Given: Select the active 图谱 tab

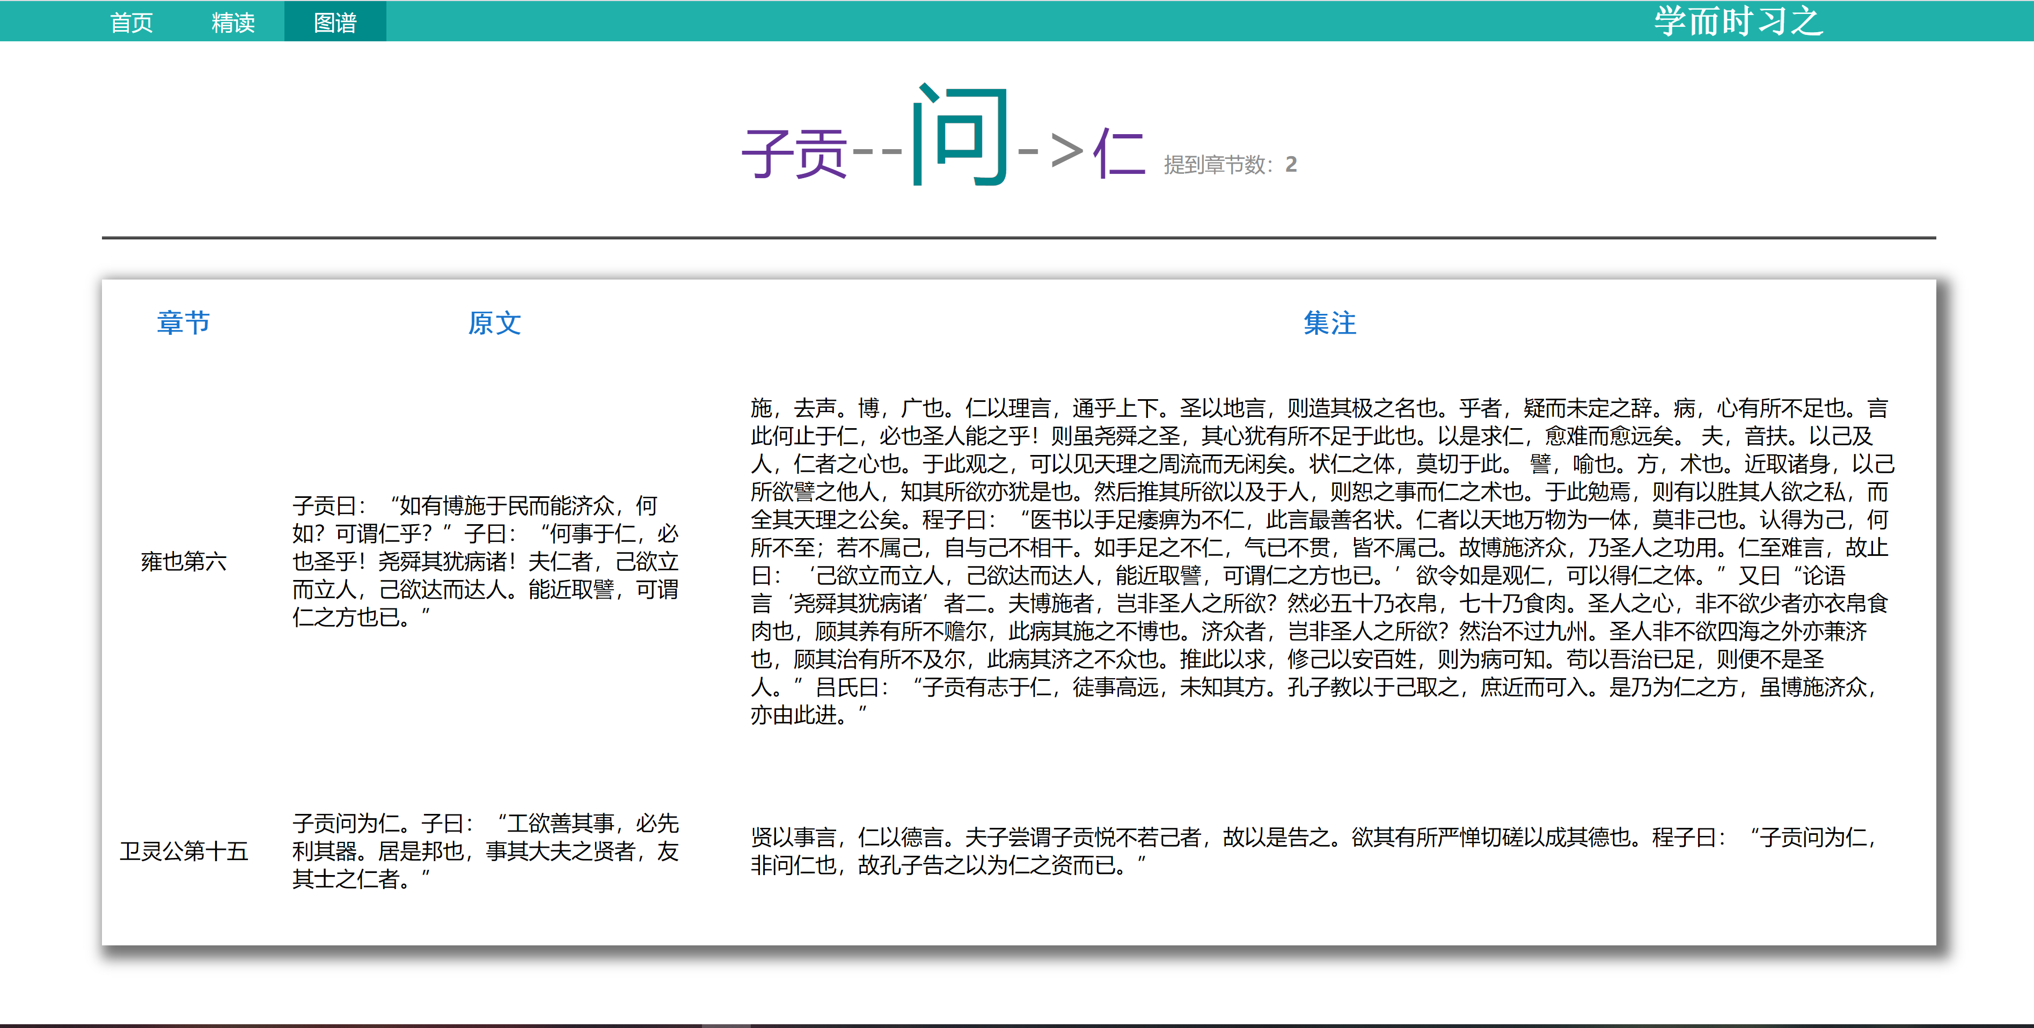Looking at the screenshot, I should pyautogui.click(x=335, y=22).
